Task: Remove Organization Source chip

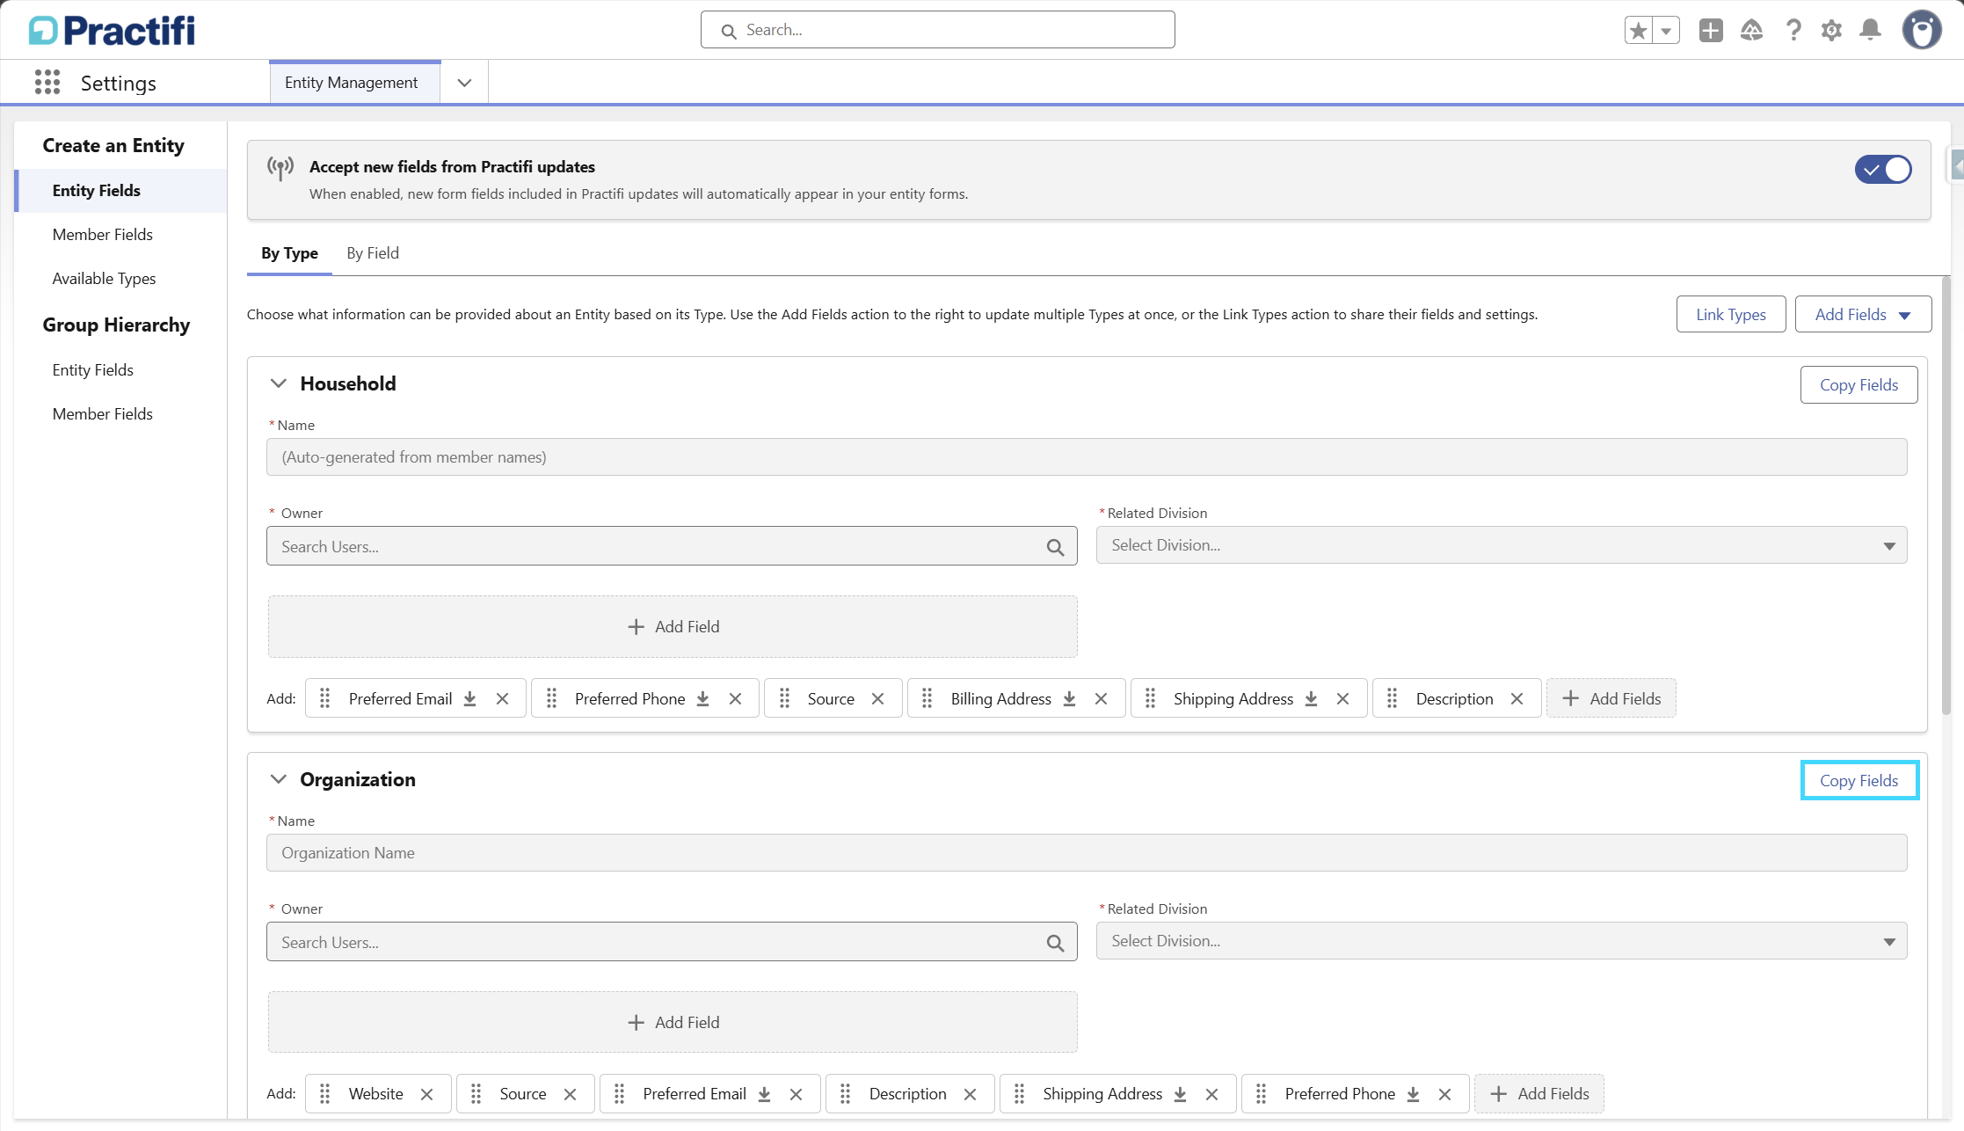Action: click(x=571, y=1094)
